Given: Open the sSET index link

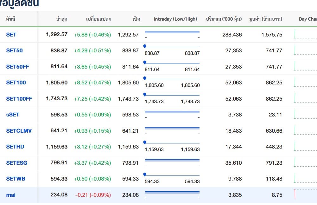Looking at the screenshot, I should point(13,115).
